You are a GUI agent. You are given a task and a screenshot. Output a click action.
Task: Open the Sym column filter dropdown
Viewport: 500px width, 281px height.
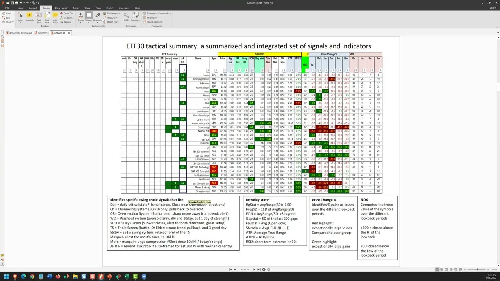(x=216, y=71)
